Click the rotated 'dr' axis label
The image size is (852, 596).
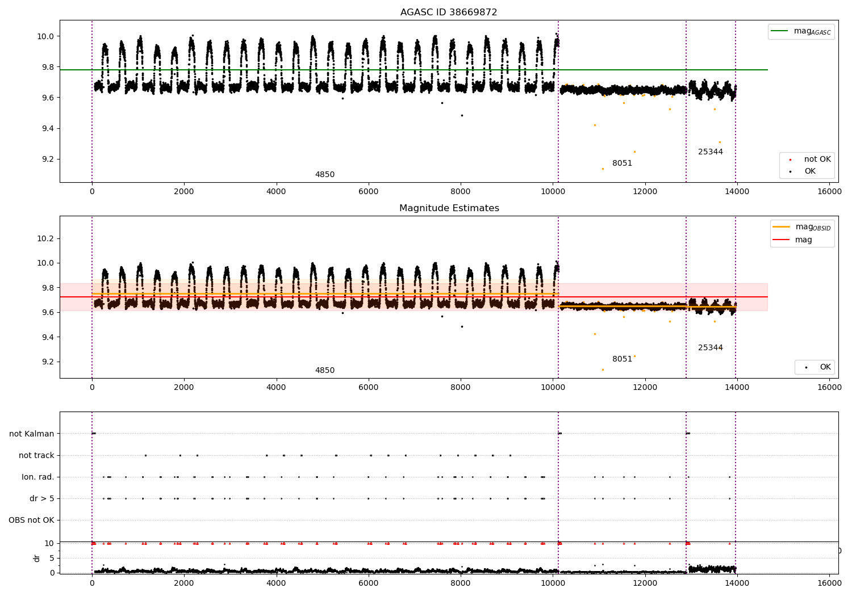pyautogui.click(x=37, y=558)
